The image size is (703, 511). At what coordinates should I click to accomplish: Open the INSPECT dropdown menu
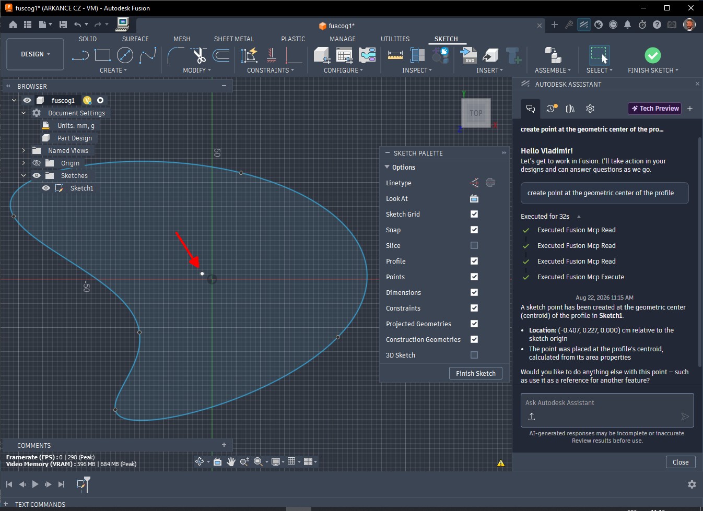(417, 70)
